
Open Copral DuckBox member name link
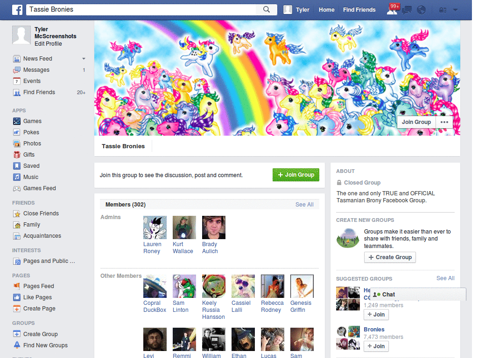point(155,307)
